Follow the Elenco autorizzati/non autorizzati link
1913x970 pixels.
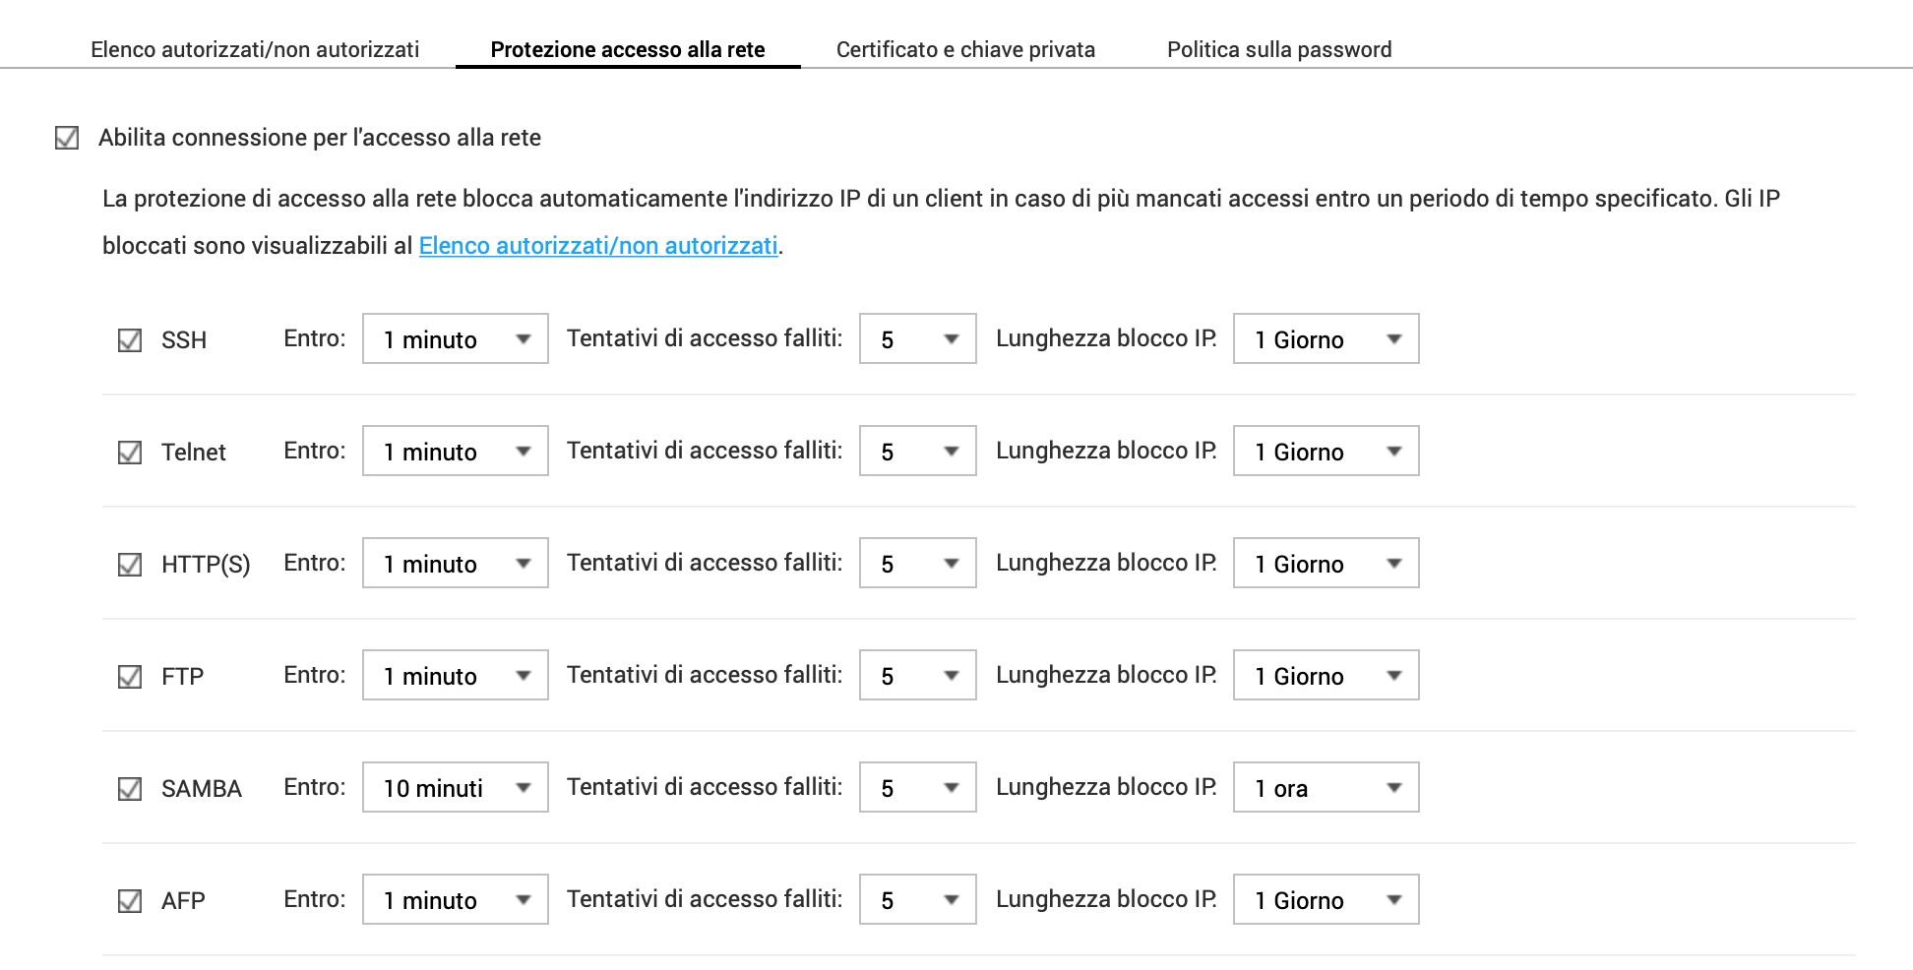tap(598, 246)
